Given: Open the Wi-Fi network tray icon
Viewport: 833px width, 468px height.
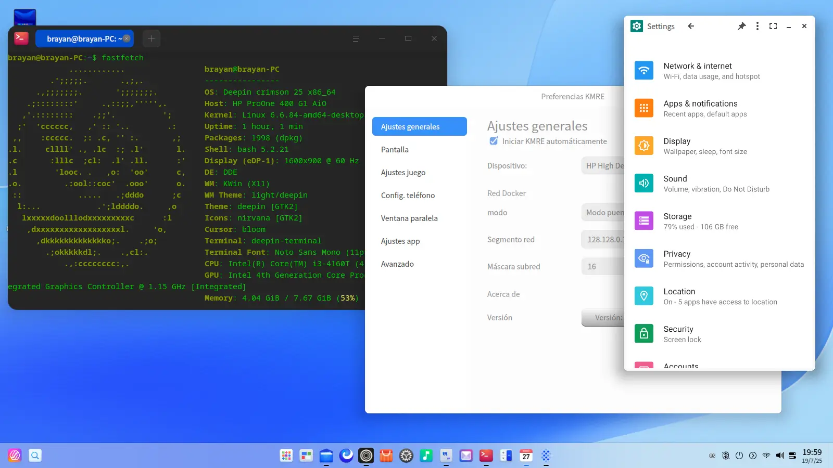Looking at the screenshot, I should coord(766,456).
